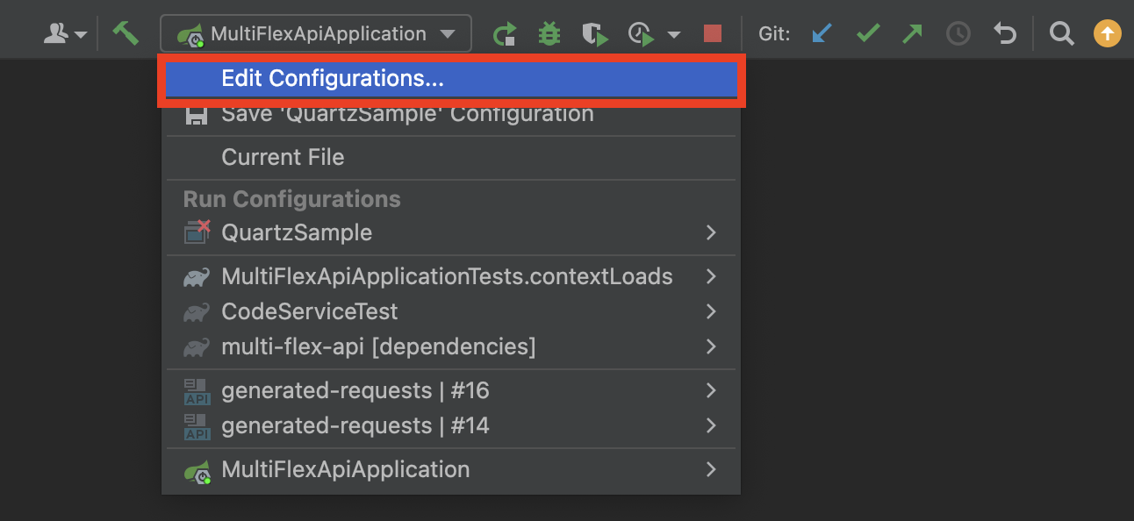
Task: Click Git Update Project arrow
Action: (822, 34)
